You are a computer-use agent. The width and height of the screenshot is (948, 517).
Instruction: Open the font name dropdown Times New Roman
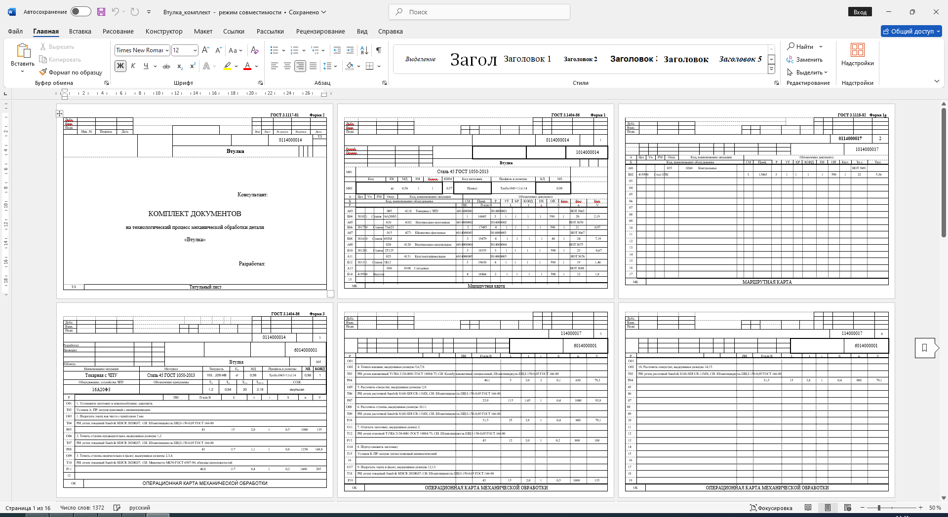click(x=142, y=50)
